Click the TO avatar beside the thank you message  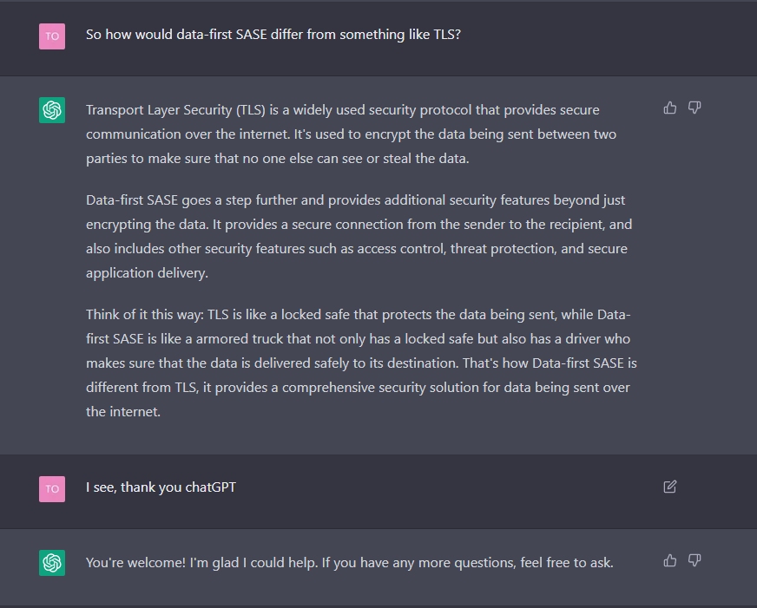pos(52,488)
